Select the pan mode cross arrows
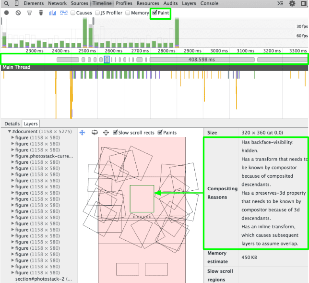 click(x=82, y=133)
